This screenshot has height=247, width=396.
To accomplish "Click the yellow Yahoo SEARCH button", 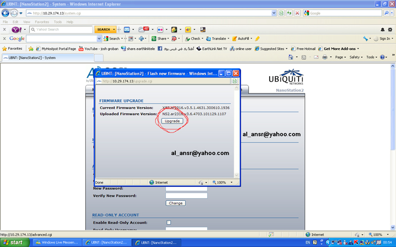I will pos(103,30).
